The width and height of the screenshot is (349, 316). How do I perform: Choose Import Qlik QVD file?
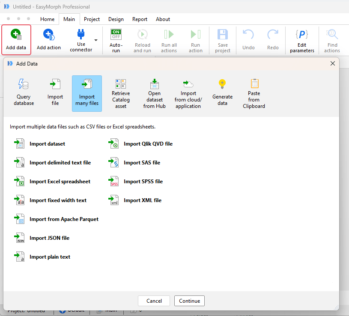point(140,144)
